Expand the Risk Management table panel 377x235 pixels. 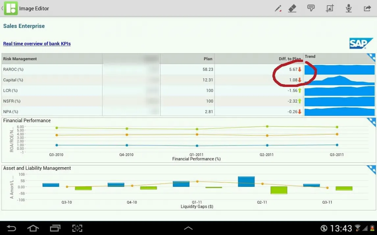tap(372, 57)
